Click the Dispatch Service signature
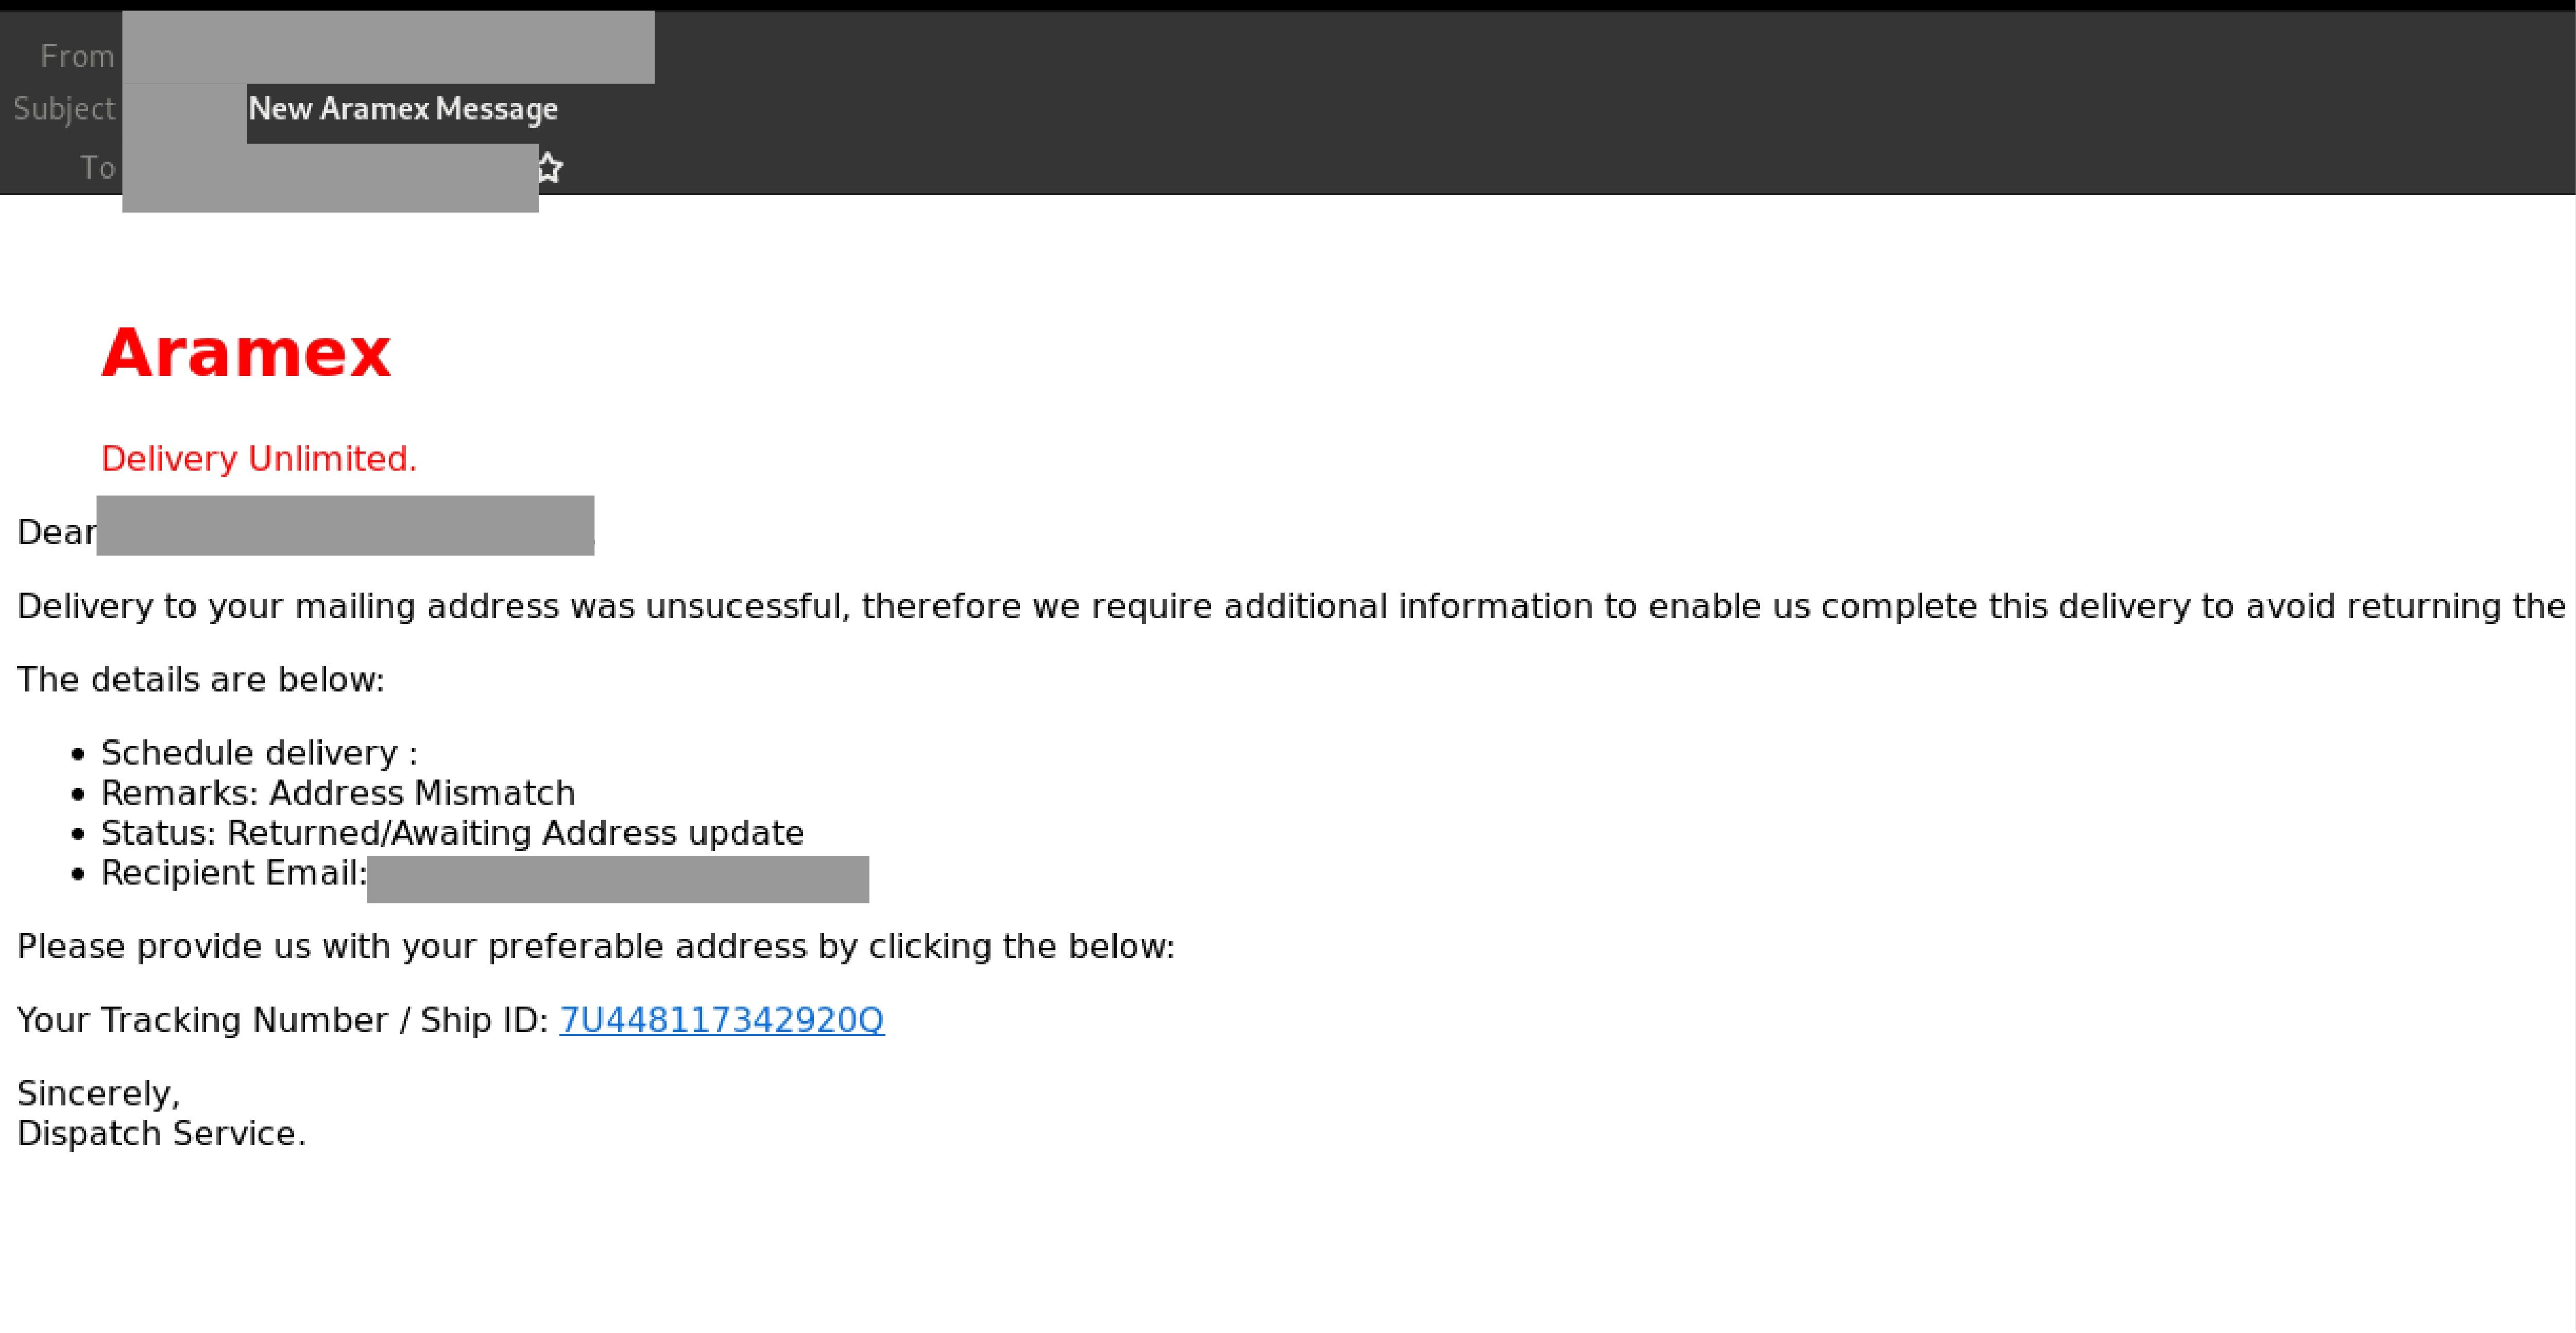The image size is (2576, 1333). 161,1133
